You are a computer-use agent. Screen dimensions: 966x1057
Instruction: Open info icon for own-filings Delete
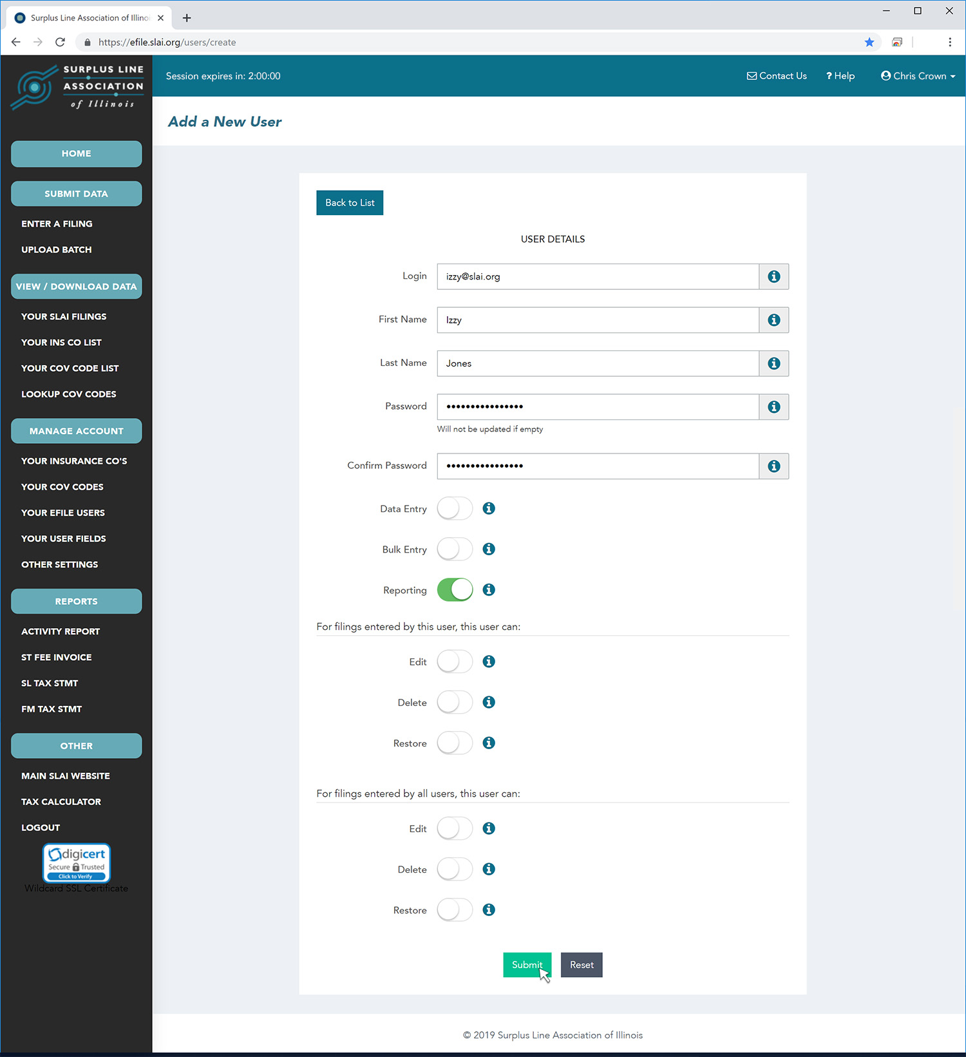pos(489,702)
